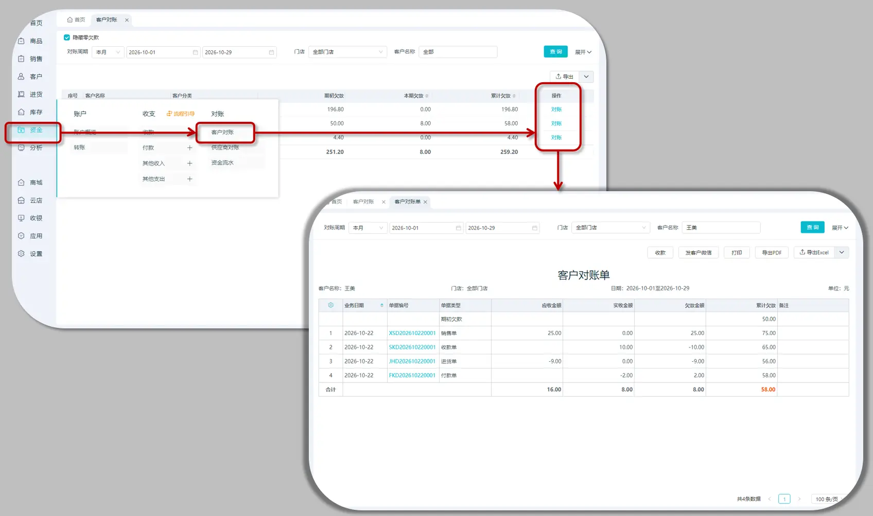Open the 100 条/页 page size selector
Viewport: 873px width, 516px height.
827,499
